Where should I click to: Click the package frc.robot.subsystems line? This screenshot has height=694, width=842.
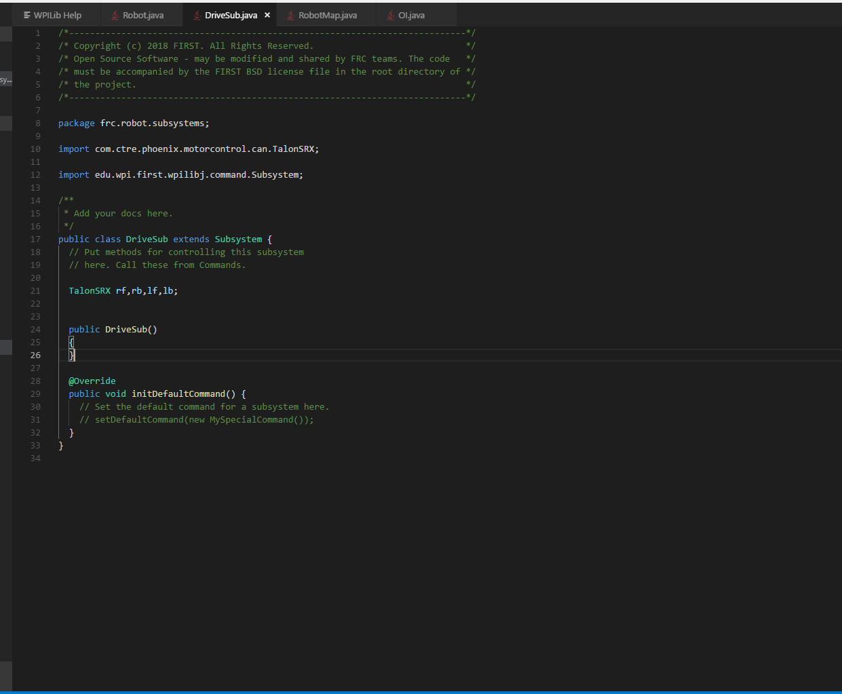tap(134, 123)
